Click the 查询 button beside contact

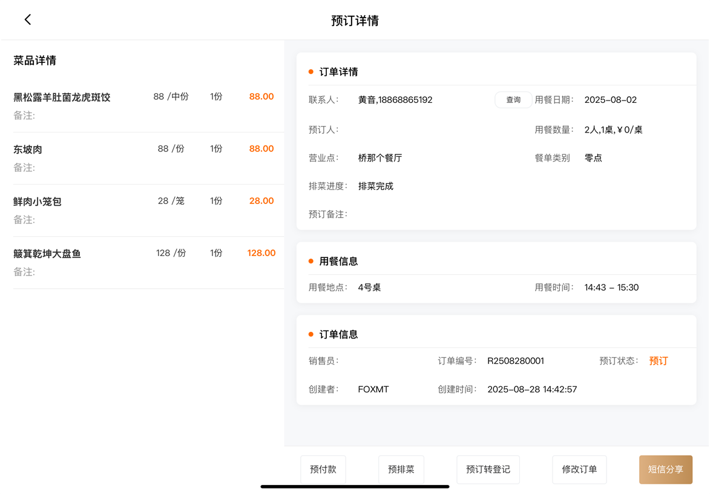coord(513,100)
